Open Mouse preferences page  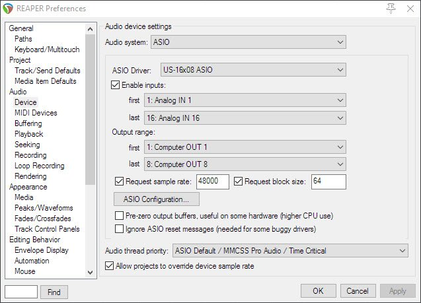[x=25, y=271]
